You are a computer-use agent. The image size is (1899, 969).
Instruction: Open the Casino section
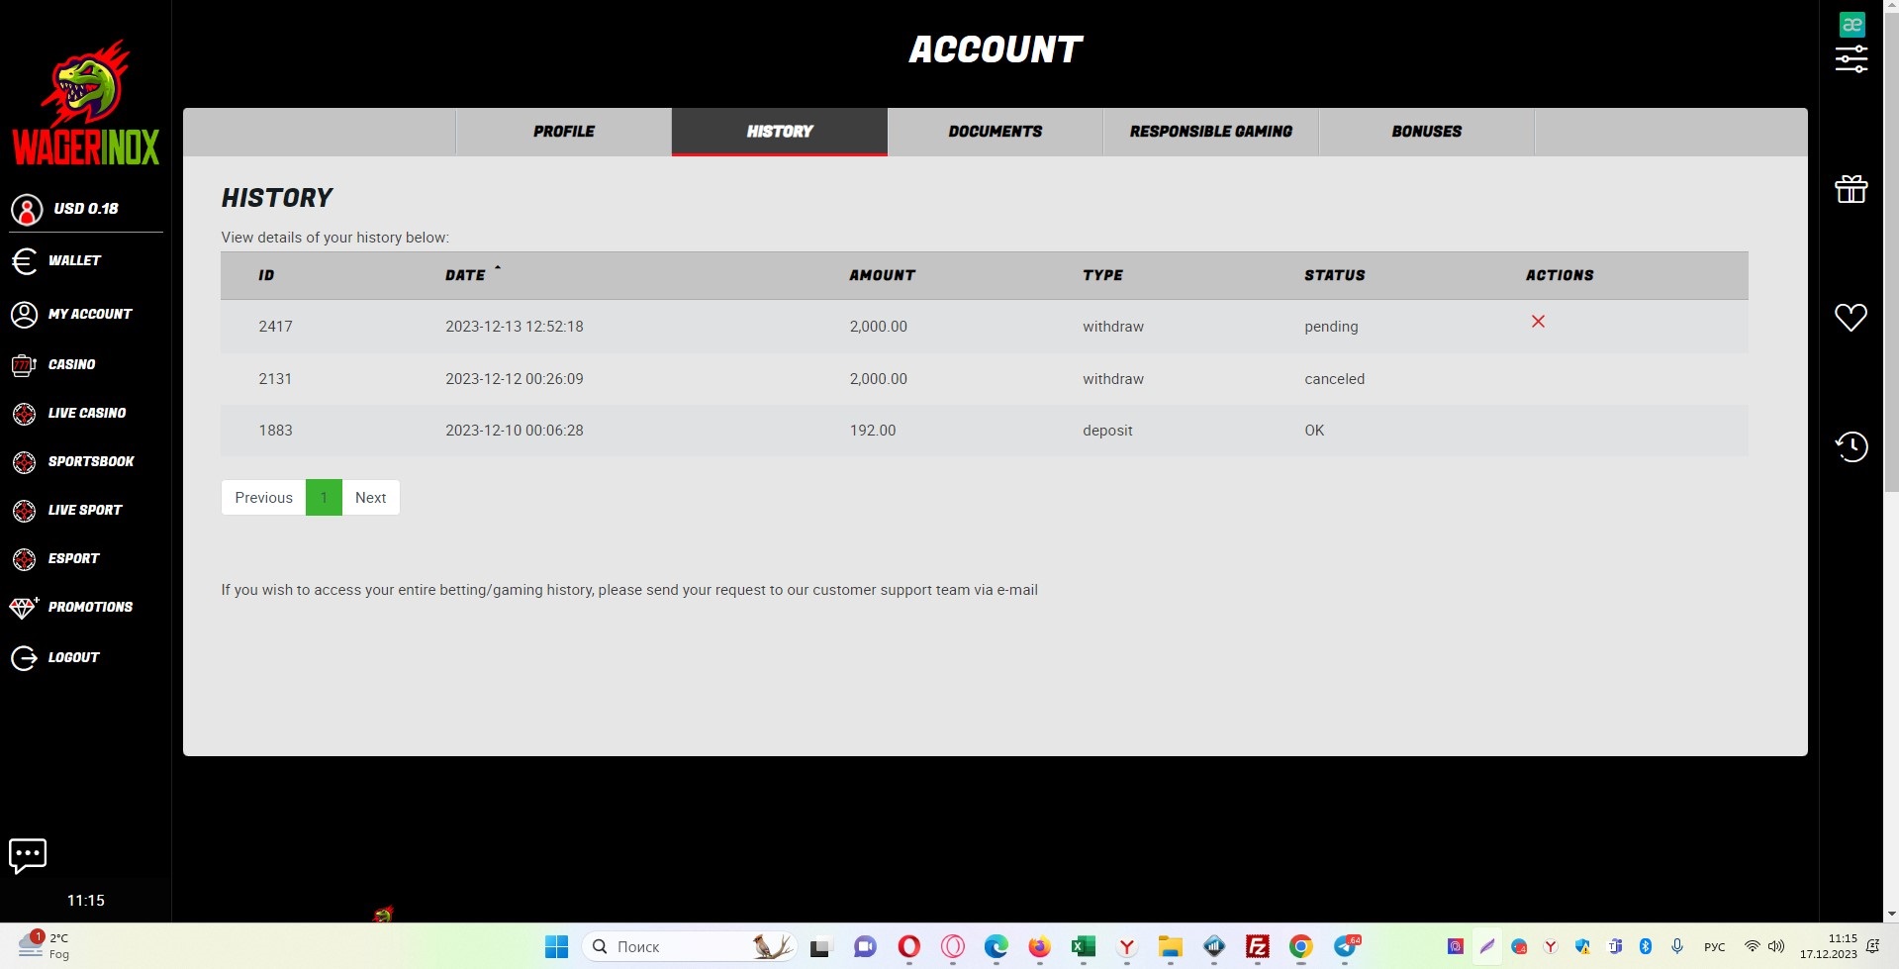point(53,364)
